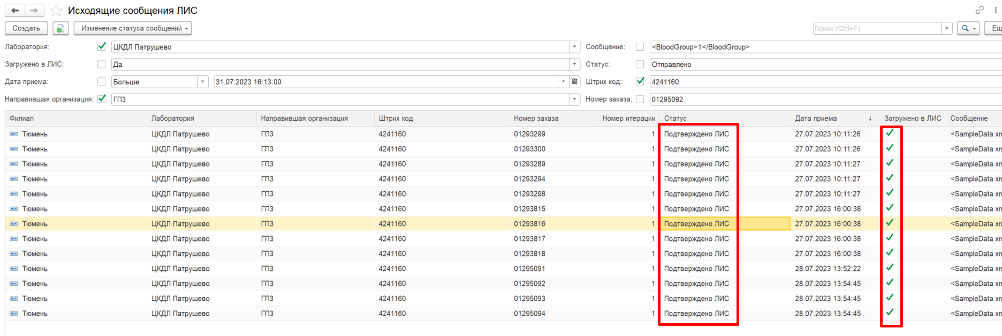This screenshot has width=1002, height=336.
Task: Uncheck the Штрих код filter checkbox
Action: click(640, 81)
